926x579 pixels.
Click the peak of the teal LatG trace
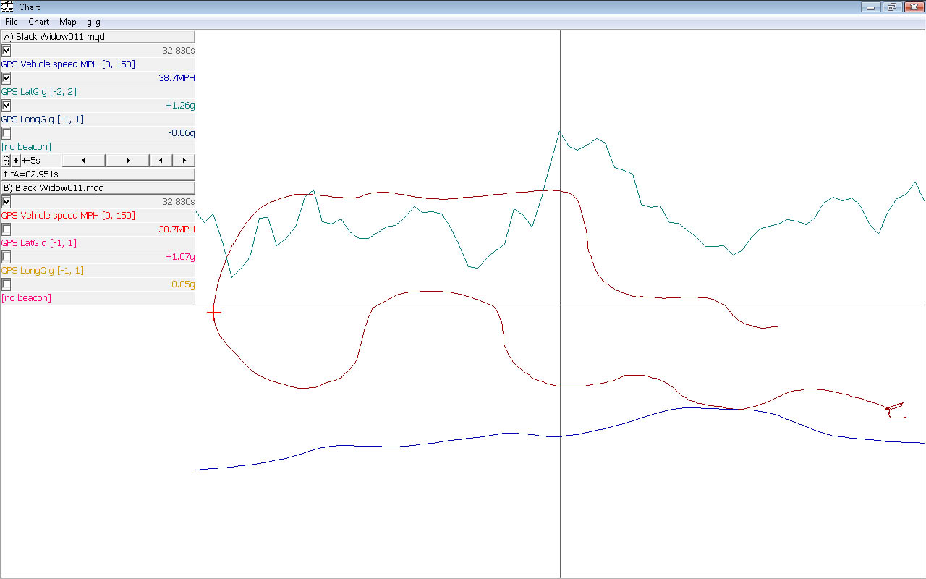click(559, 132)
